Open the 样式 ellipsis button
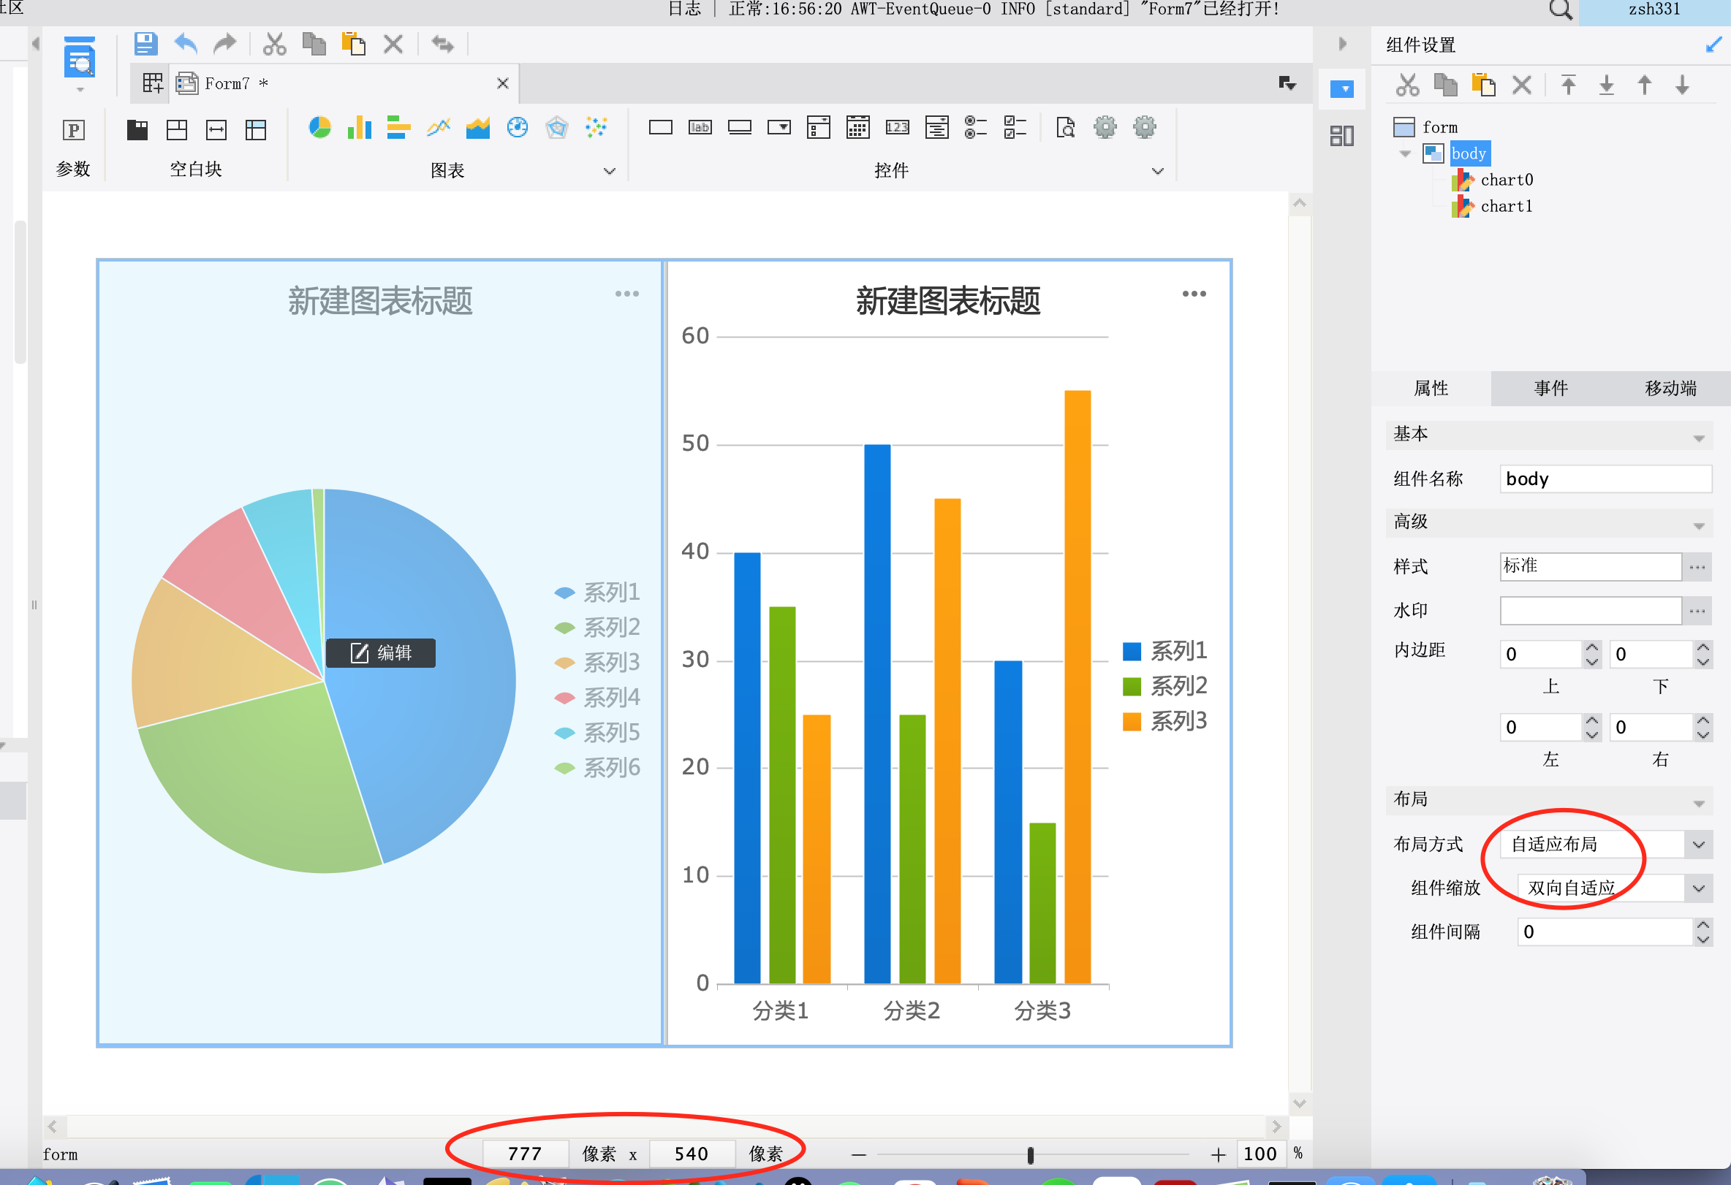This screenshot has width=1731, height=1185. (1697, 566)
